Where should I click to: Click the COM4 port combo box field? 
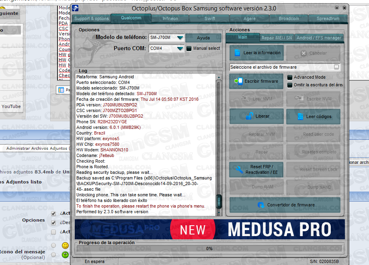166,49
